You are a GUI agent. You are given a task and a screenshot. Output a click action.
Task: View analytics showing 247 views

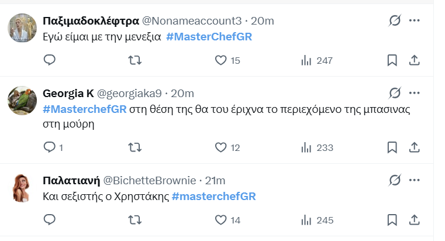pyautogui.click(x=316, y=60)
